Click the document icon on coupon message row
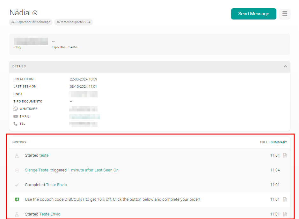Viewport: 299px width, 219px height. point(285,200)
